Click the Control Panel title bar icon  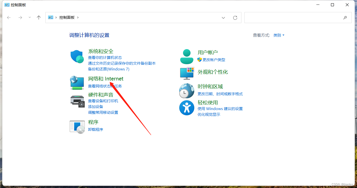7,5
